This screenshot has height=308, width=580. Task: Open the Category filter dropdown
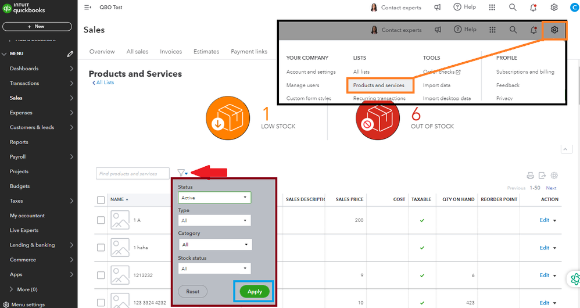click(x=215, y=245)
